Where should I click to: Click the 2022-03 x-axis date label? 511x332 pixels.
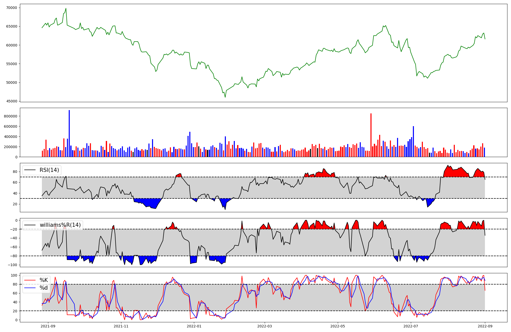point(265,326)
